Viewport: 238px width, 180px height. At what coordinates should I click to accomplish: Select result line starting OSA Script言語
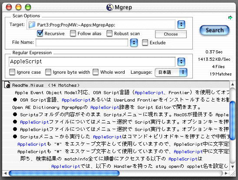click(x=116, y=100)
